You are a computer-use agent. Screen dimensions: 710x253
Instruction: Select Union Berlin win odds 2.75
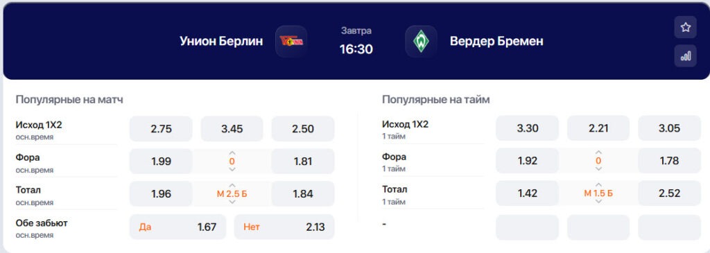[x=161, y=128]
